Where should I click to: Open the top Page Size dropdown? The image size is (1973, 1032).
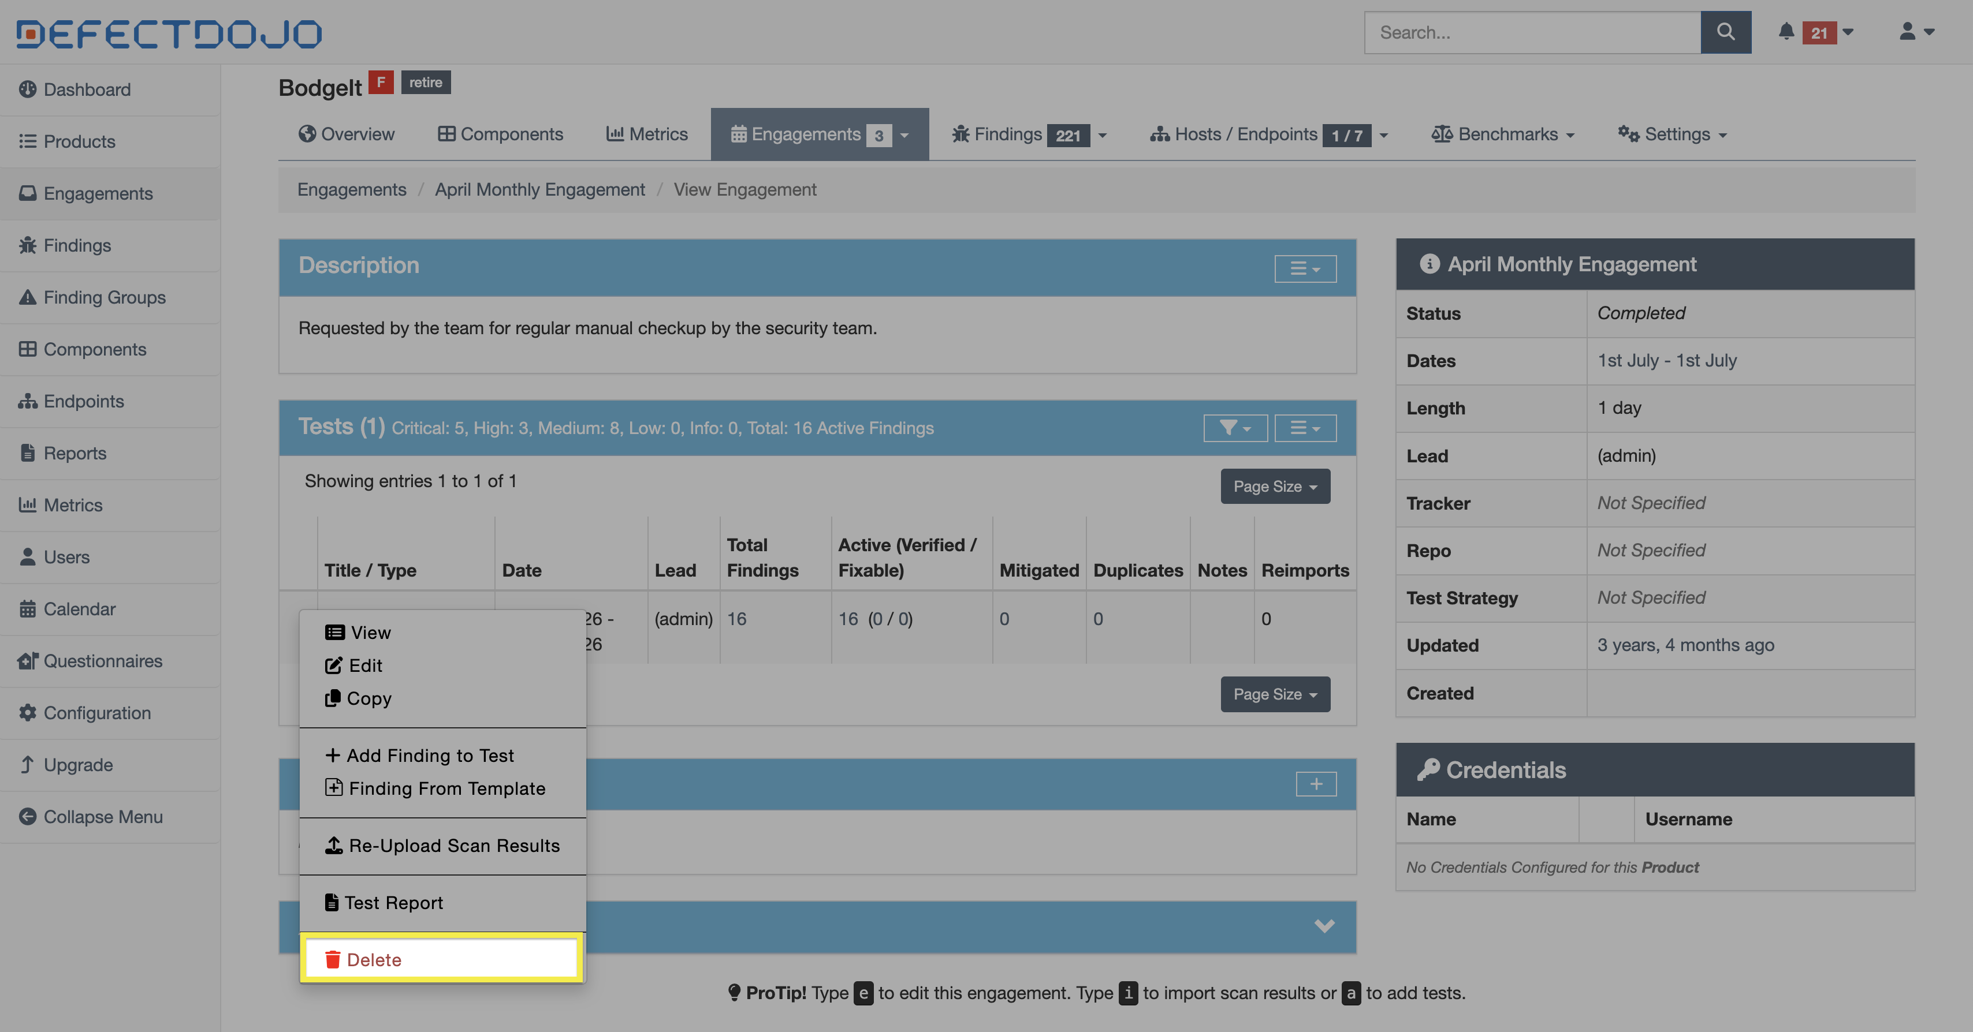pos(1275,486)
